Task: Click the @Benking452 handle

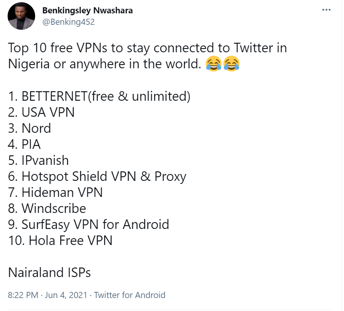Action: [x=68, y=22]
